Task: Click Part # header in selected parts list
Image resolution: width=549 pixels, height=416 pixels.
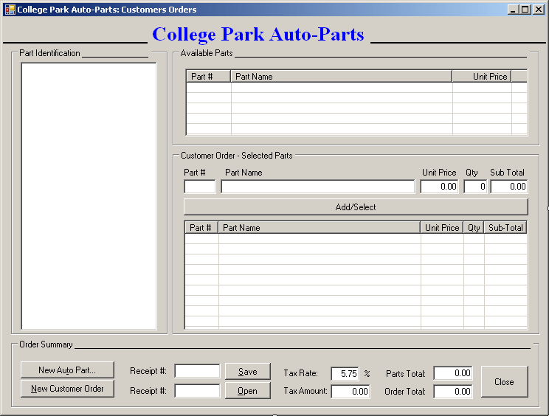Action: [x=201, y=227]
